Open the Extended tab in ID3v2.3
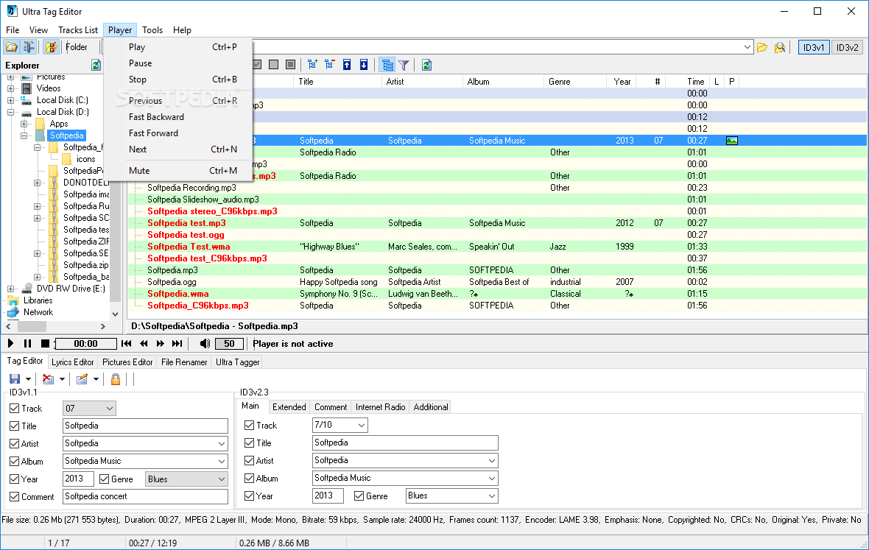Viewport: 869px width, 550px height. coord(289,407)
